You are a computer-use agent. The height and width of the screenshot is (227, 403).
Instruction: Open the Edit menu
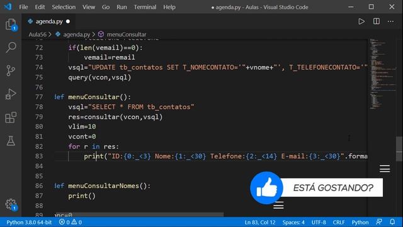click(40, 7)
